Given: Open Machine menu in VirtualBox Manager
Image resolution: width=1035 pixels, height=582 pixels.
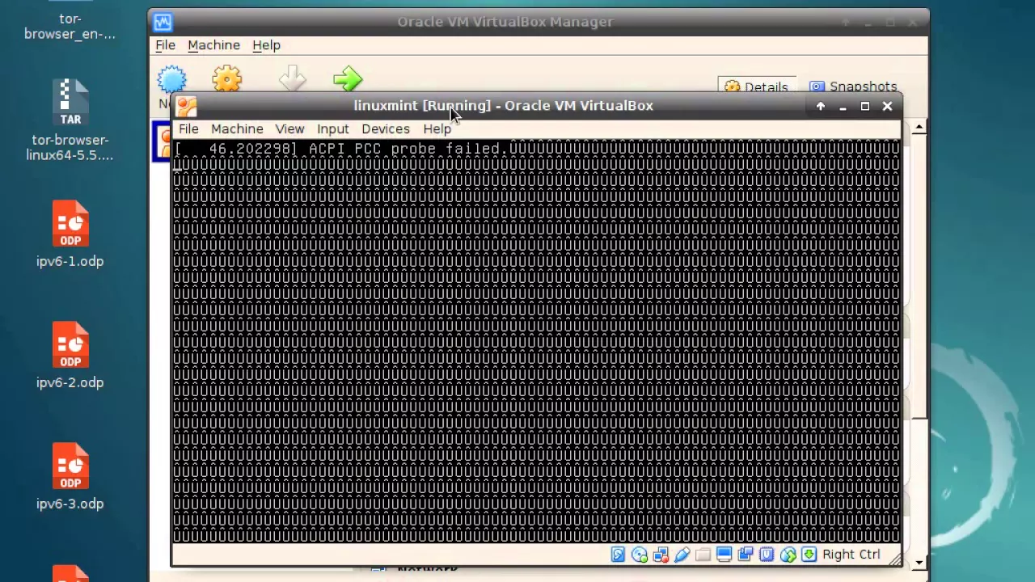Looking at the screenshot, I should 213,45.
